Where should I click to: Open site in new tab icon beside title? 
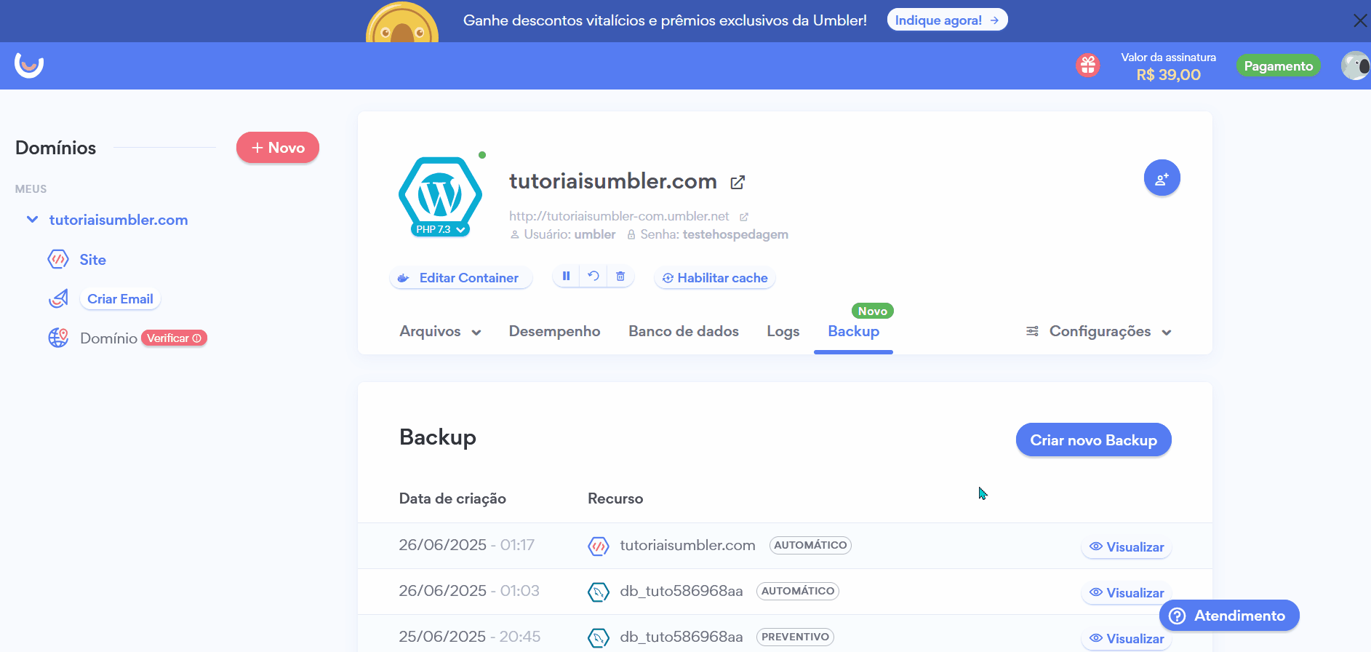click(x=738, y=182)
